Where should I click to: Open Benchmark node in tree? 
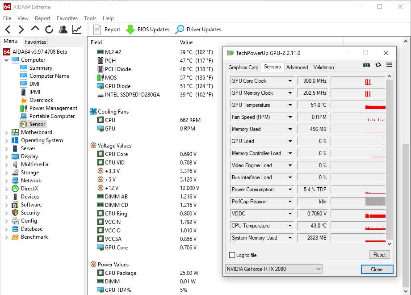[29, 237]
